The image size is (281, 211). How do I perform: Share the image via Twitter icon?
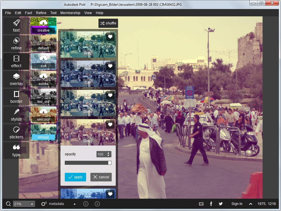tap(221, 204)
